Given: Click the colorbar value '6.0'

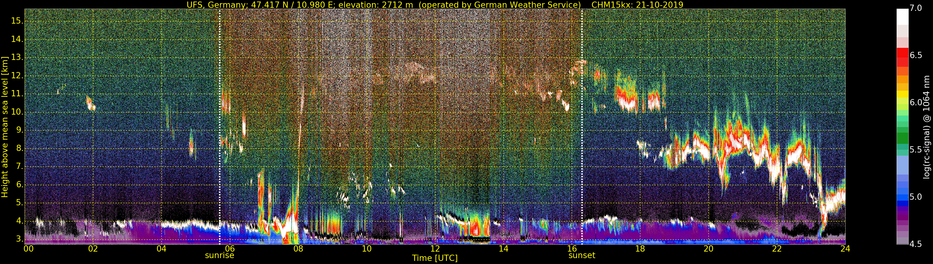Looking at the screenshot, I should point(916,102).
